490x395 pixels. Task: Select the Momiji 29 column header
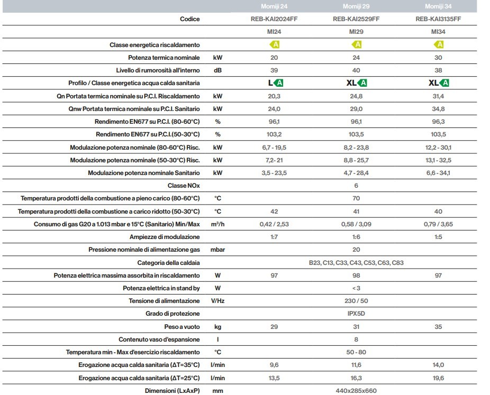pos(356,6)
